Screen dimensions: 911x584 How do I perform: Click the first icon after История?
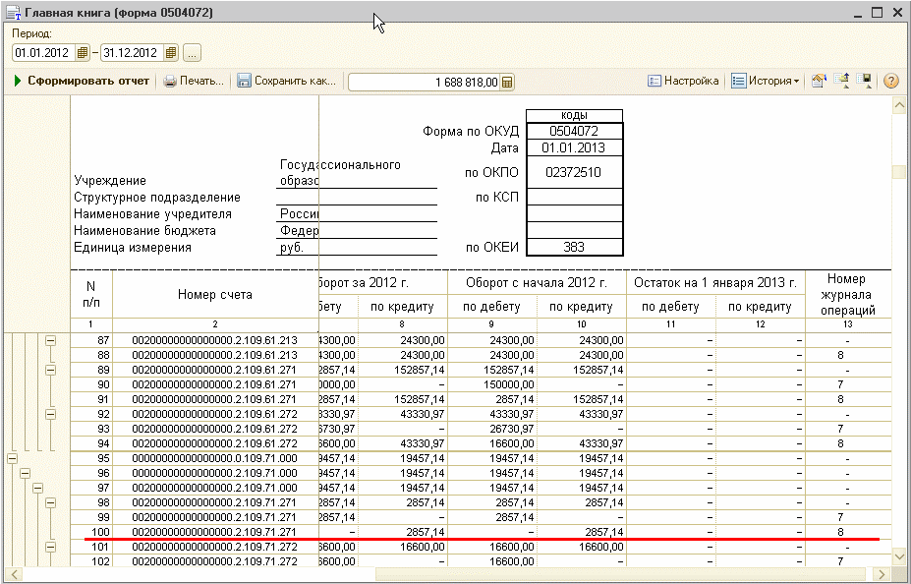pyautogui.click(x=818, y=81)
